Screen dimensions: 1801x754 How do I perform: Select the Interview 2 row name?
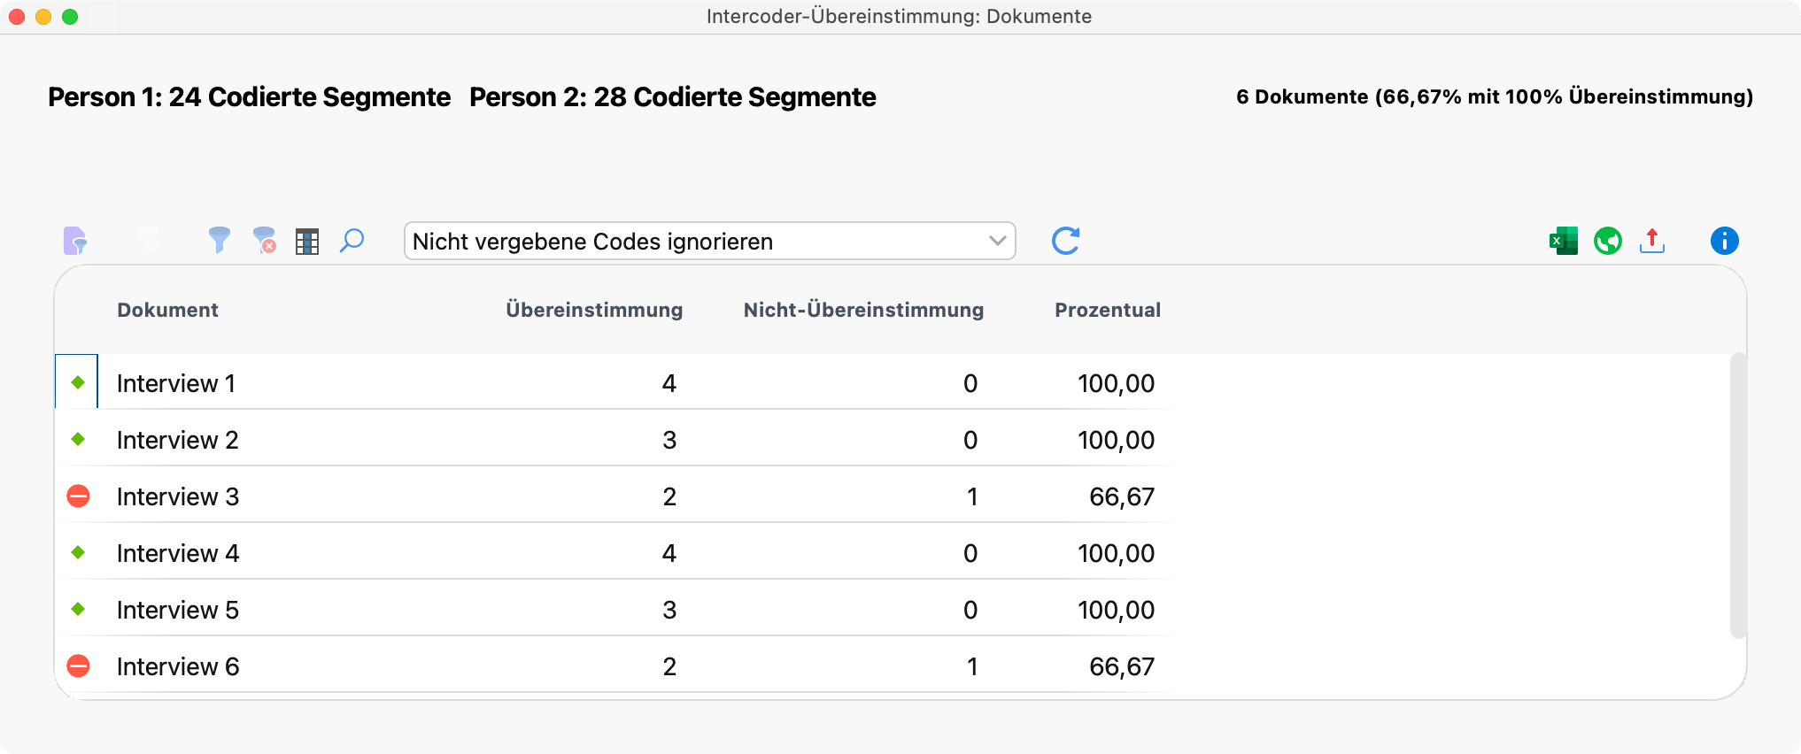tap(178, 440)
